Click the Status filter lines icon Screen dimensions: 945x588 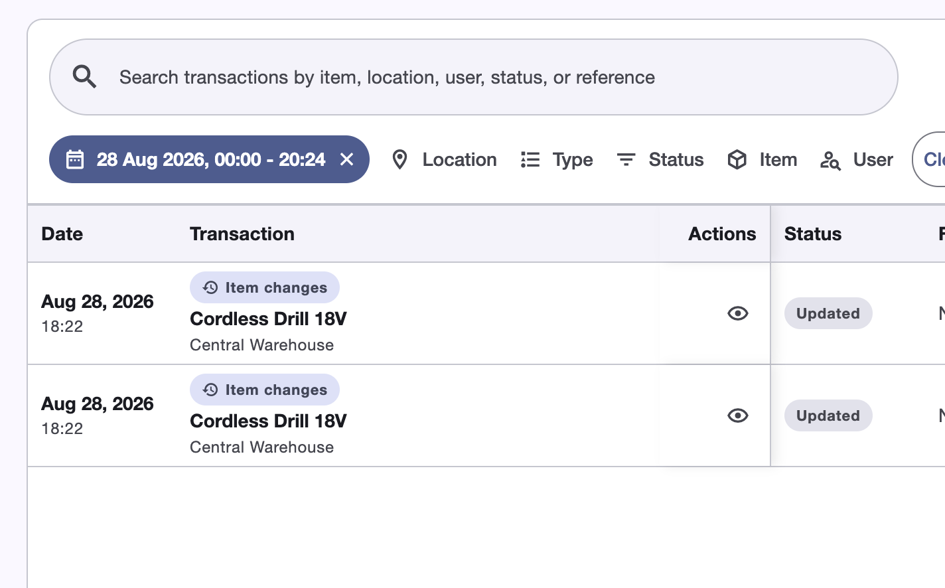[x=626, y=159]
